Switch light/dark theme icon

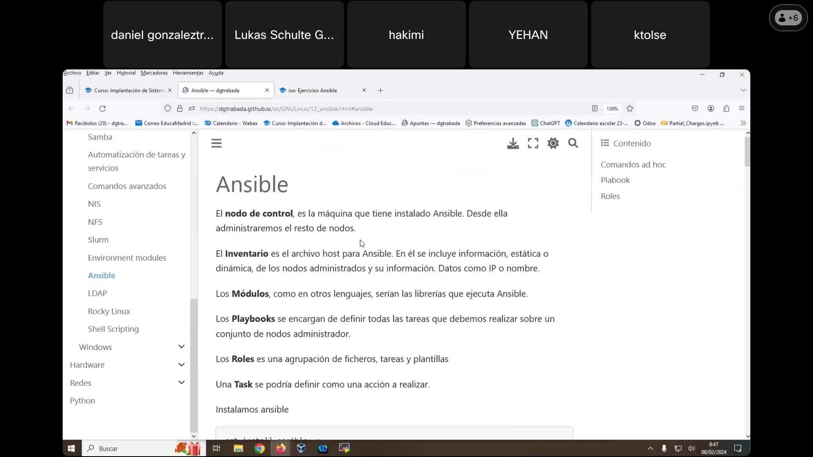tap(553, 143)
